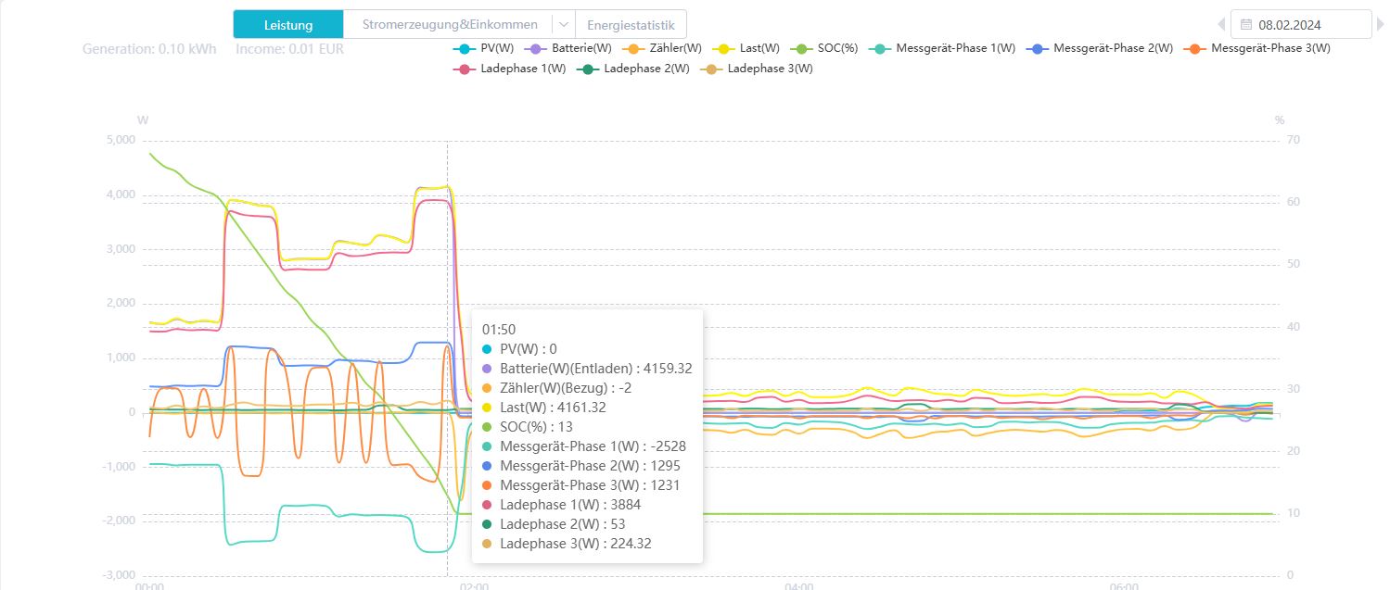Switch to the Leistung tab
This screenshot has width=1390, height=590.
[x=288, y=25]
